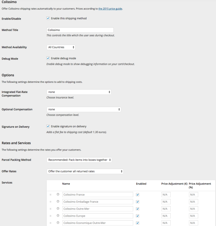Click help icon beside Colissimo Outre-Mer
The width and height of the screenshot is (216, 226).
coord(58,209)
